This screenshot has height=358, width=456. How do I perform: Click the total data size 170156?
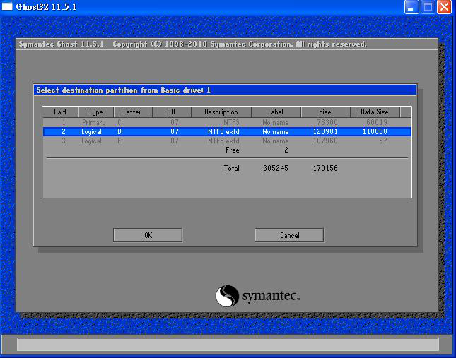coord(325,168)
